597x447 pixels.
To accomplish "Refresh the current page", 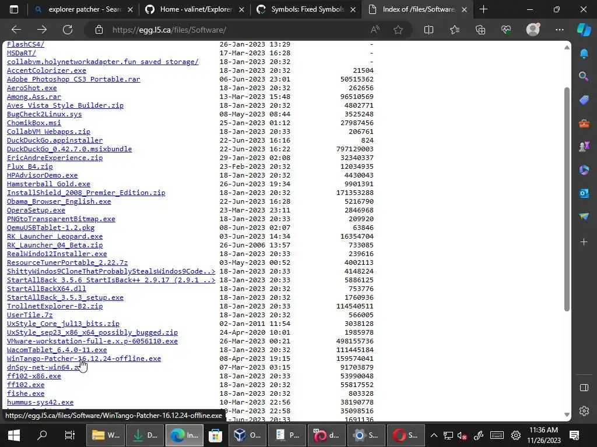I will pos(68,30).
